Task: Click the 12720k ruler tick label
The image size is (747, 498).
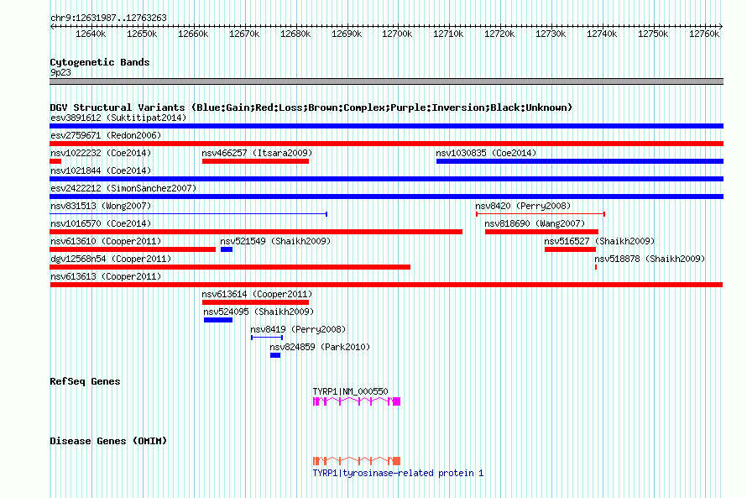Action: coord(499,34)
